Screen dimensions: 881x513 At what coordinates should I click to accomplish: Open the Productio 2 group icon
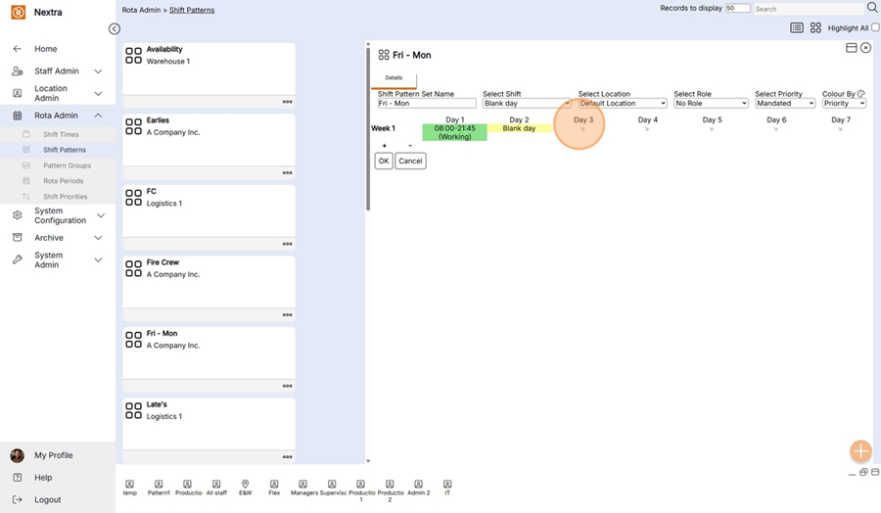point(390,484)
